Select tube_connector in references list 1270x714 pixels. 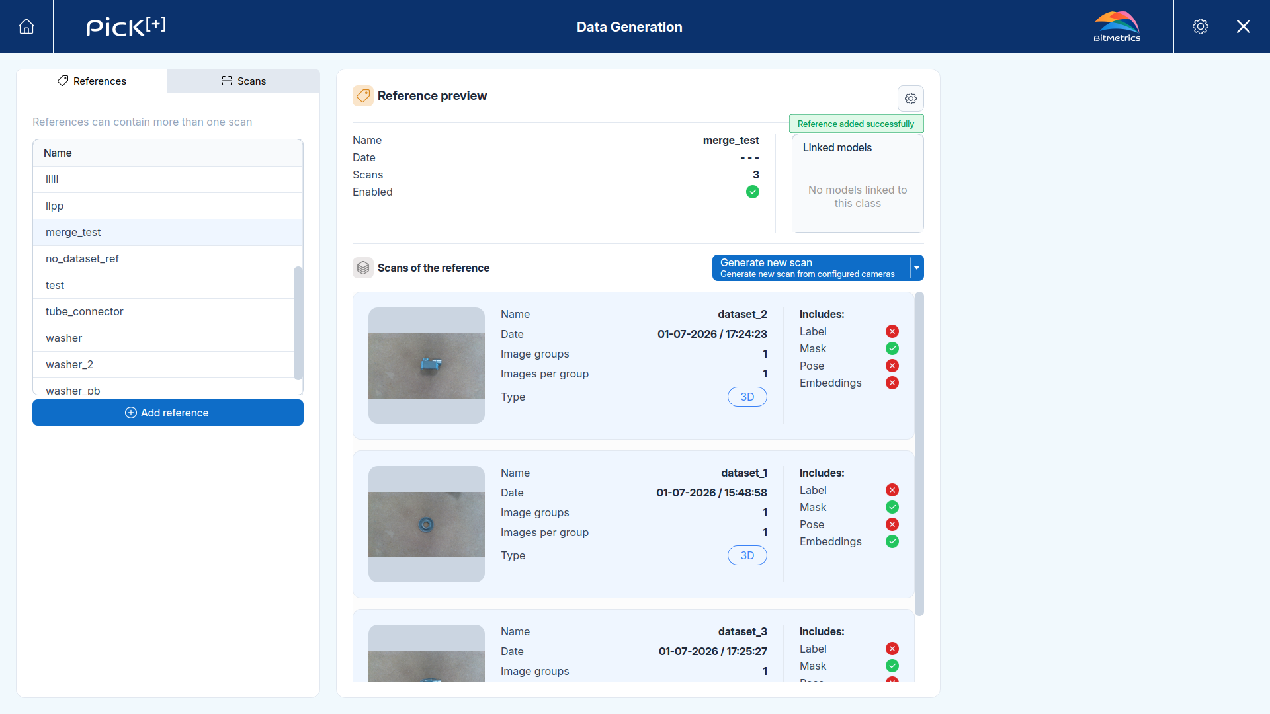tap(163, 311)
